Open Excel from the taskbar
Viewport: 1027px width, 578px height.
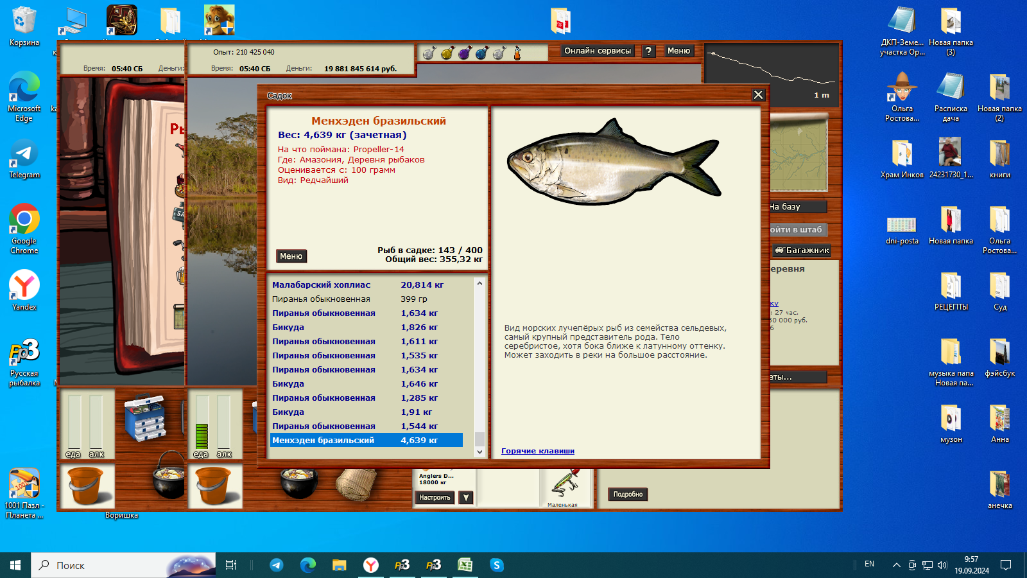465,565
